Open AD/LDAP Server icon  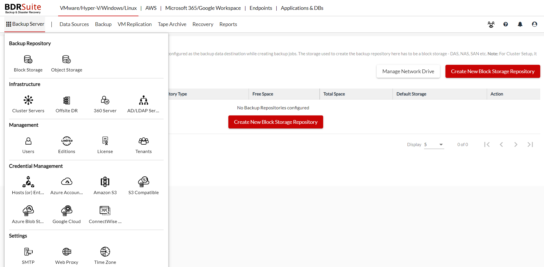[143, 100]
